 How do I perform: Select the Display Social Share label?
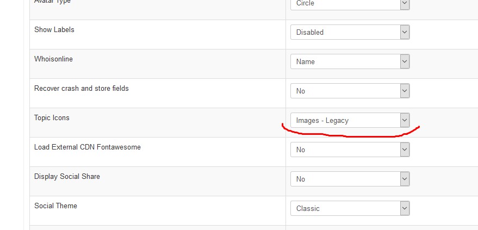pos(67,176)
